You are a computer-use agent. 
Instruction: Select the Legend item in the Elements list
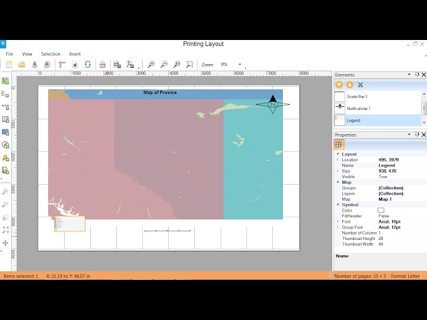point(378,120)
